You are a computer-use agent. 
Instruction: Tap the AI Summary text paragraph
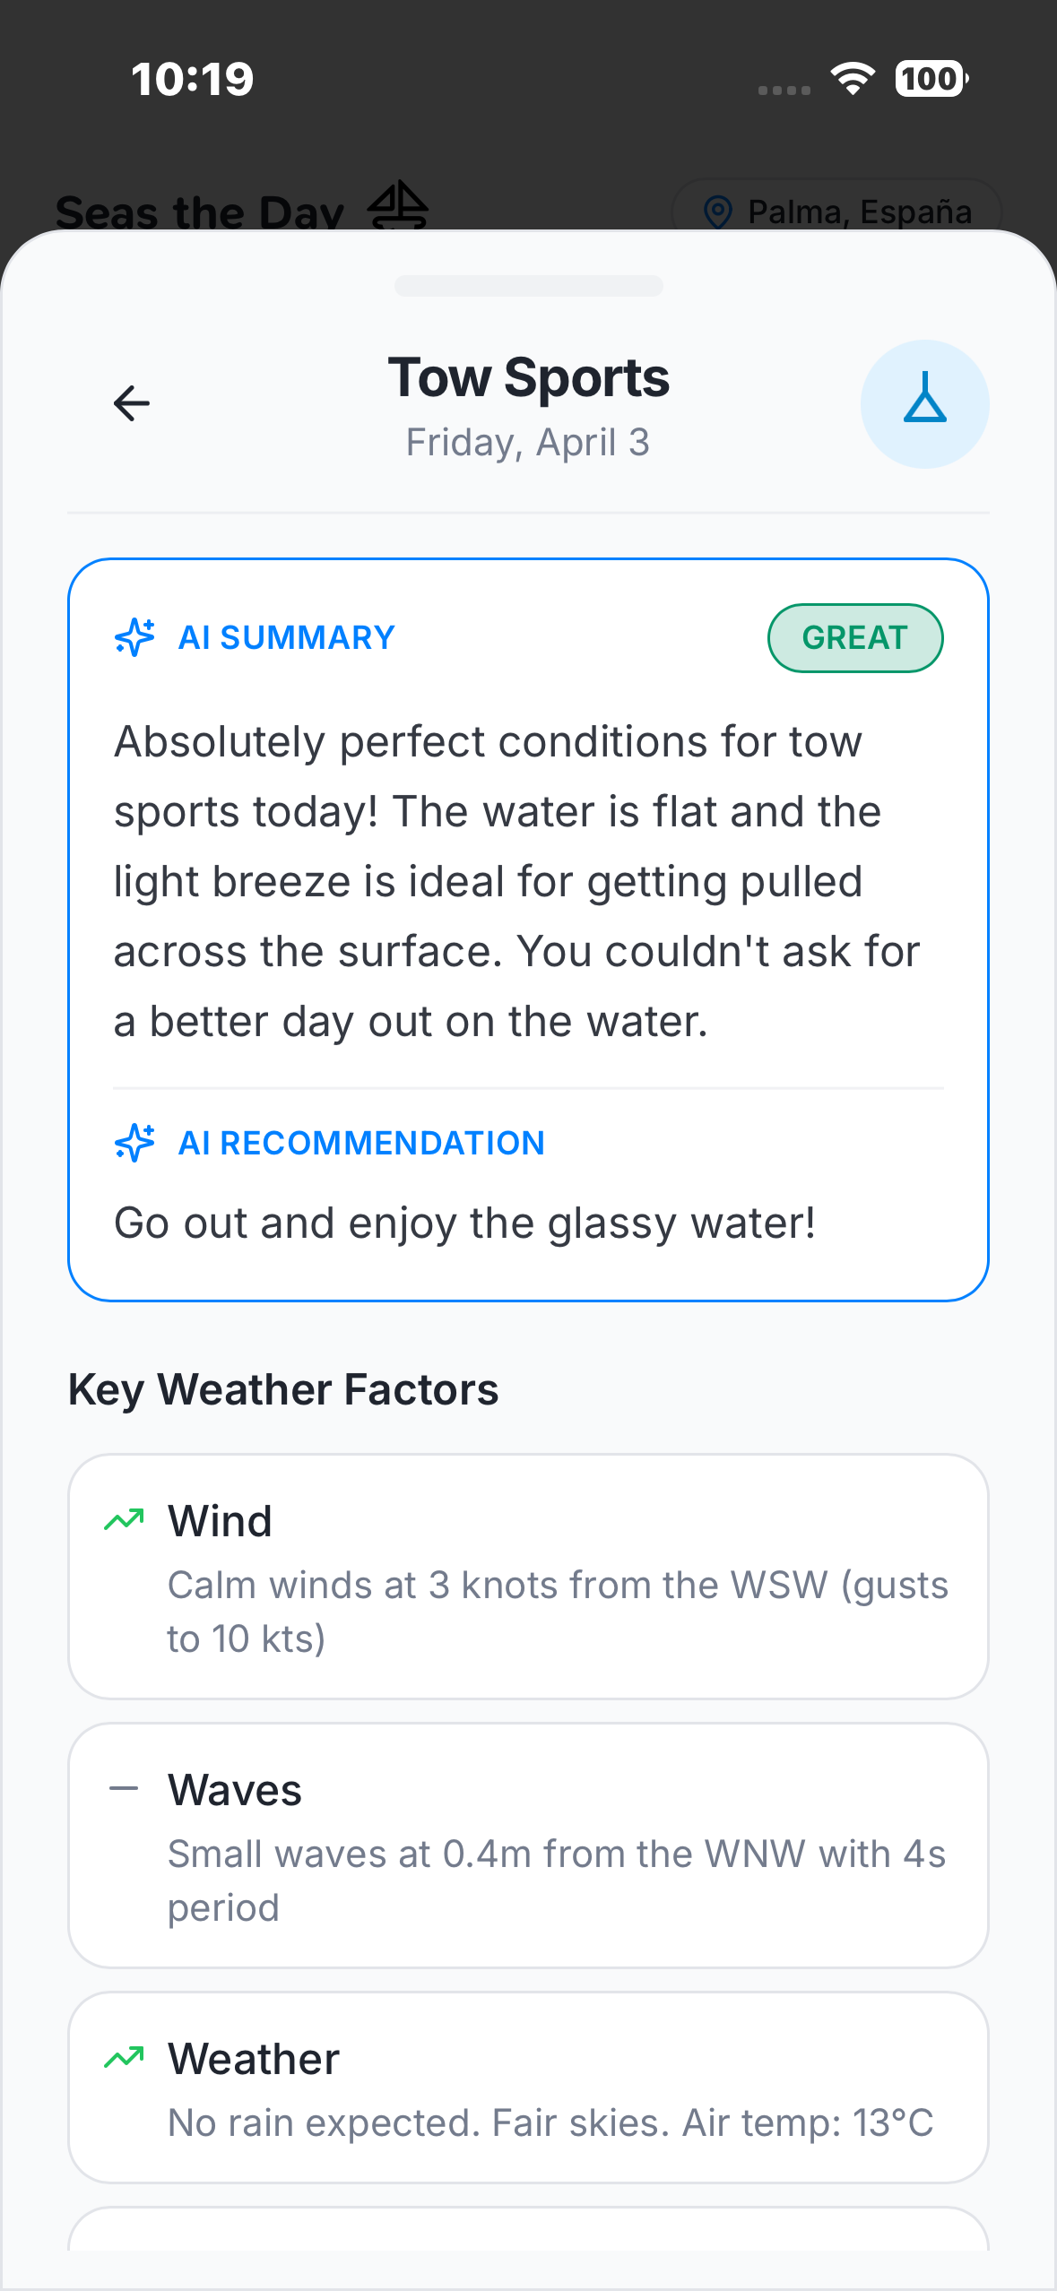[x=517, y=881]
